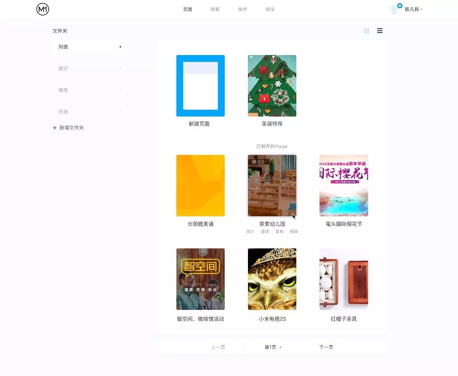Click the plus icon for 新增文件夹

pyautogui.click(x=55, y=128)
